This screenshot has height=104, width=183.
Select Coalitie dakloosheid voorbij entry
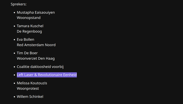pos(40,67)
